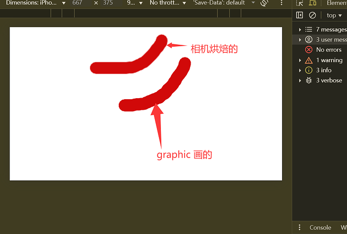Open the Dimensions device dropdown

[35, 3]
